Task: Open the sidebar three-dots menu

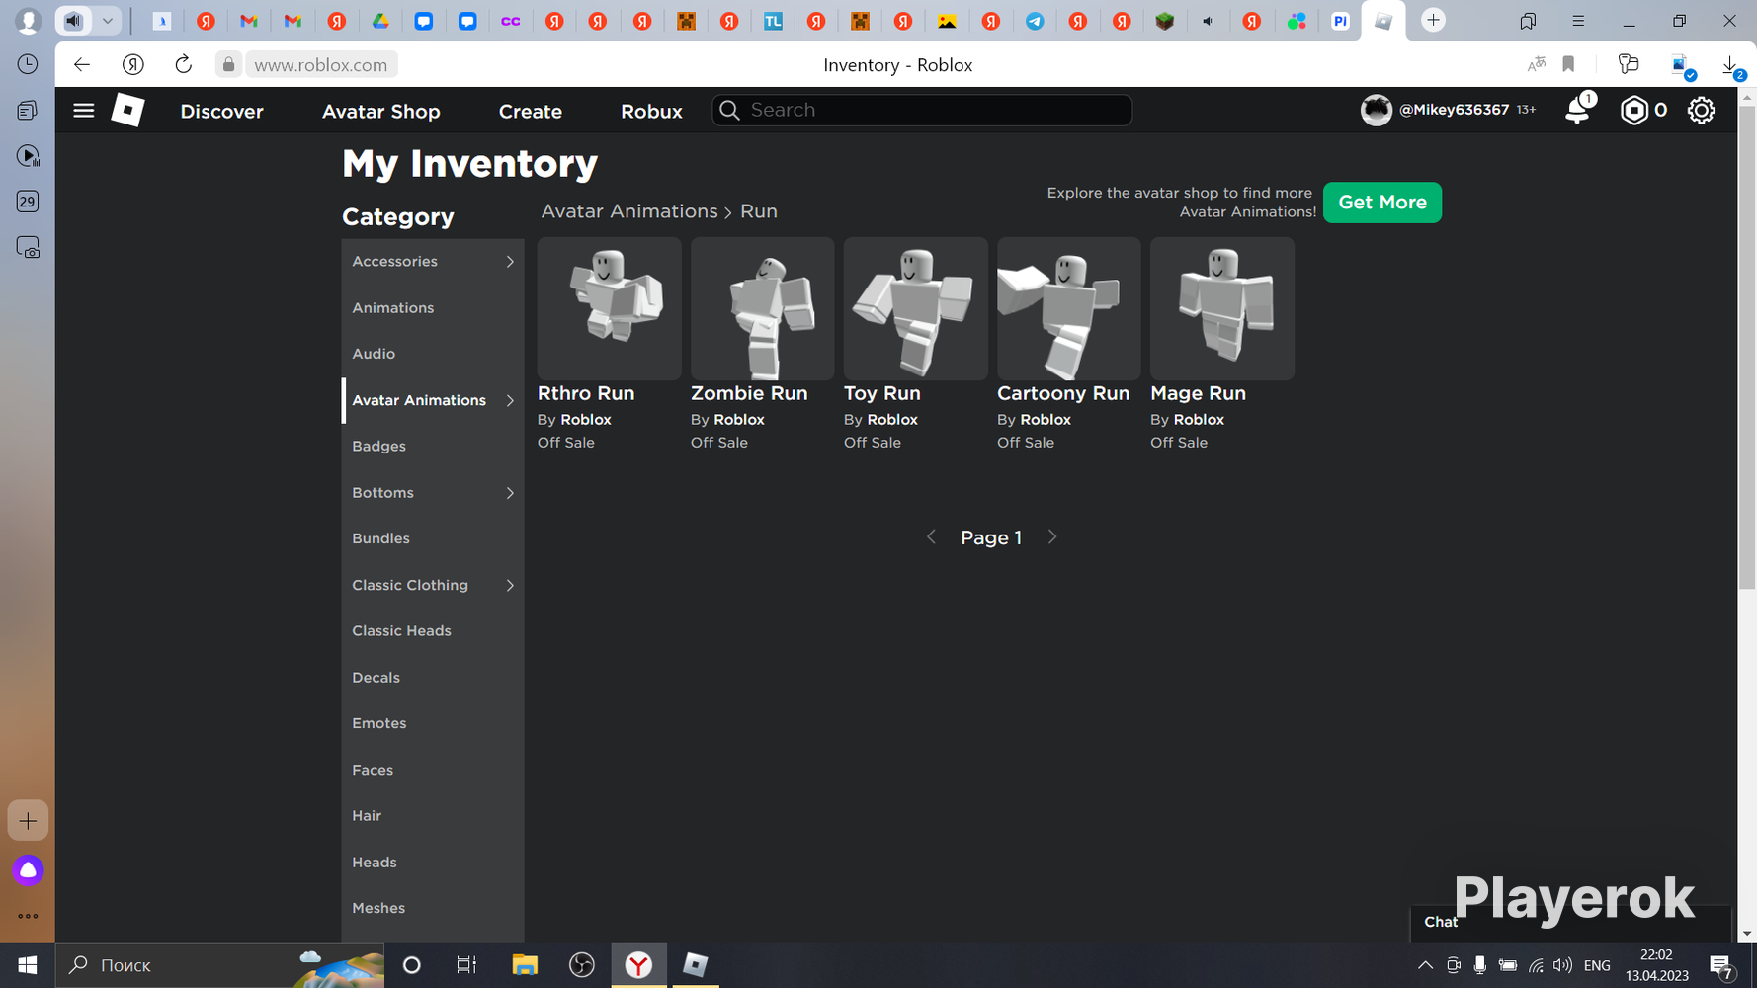Action: 28,916
